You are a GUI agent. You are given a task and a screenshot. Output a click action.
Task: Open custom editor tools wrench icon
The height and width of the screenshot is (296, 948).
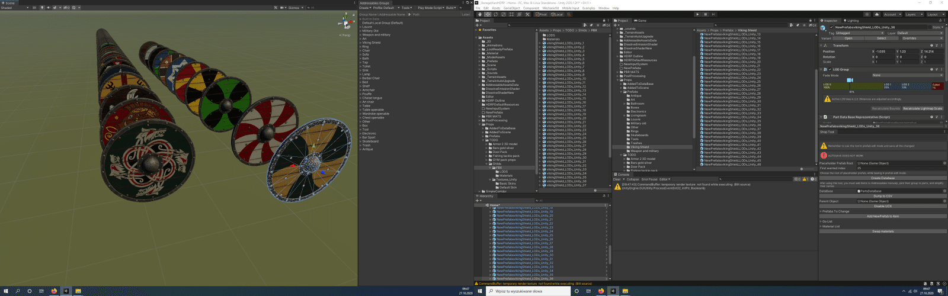[527, 14]
